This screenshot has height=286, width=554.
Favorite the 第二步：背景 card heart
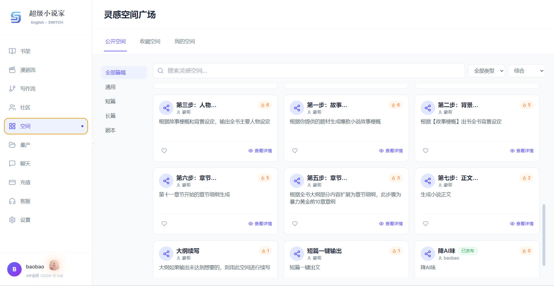pos(425,150)
